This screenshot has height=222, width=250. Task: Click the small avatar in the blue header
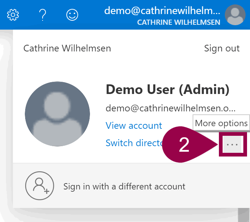235,15
